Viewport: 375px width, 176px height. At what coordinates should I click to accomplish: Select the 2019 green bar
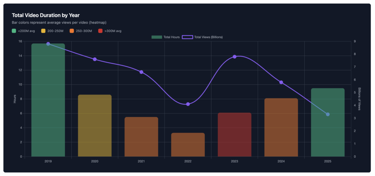(48, 102)
